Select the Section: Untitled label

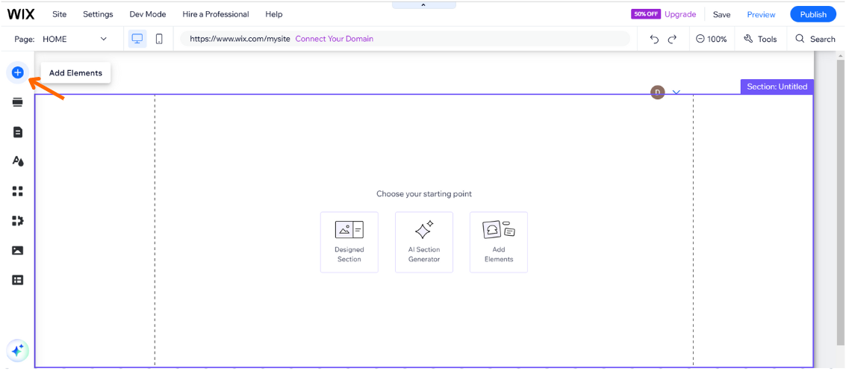[777, 87]
